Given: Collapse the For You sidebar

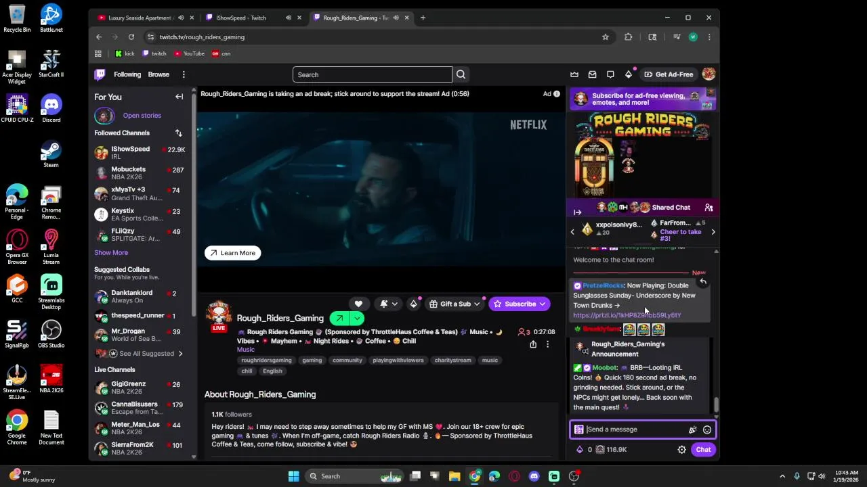Looking at the screenshot, I should [x=179, y=97].
